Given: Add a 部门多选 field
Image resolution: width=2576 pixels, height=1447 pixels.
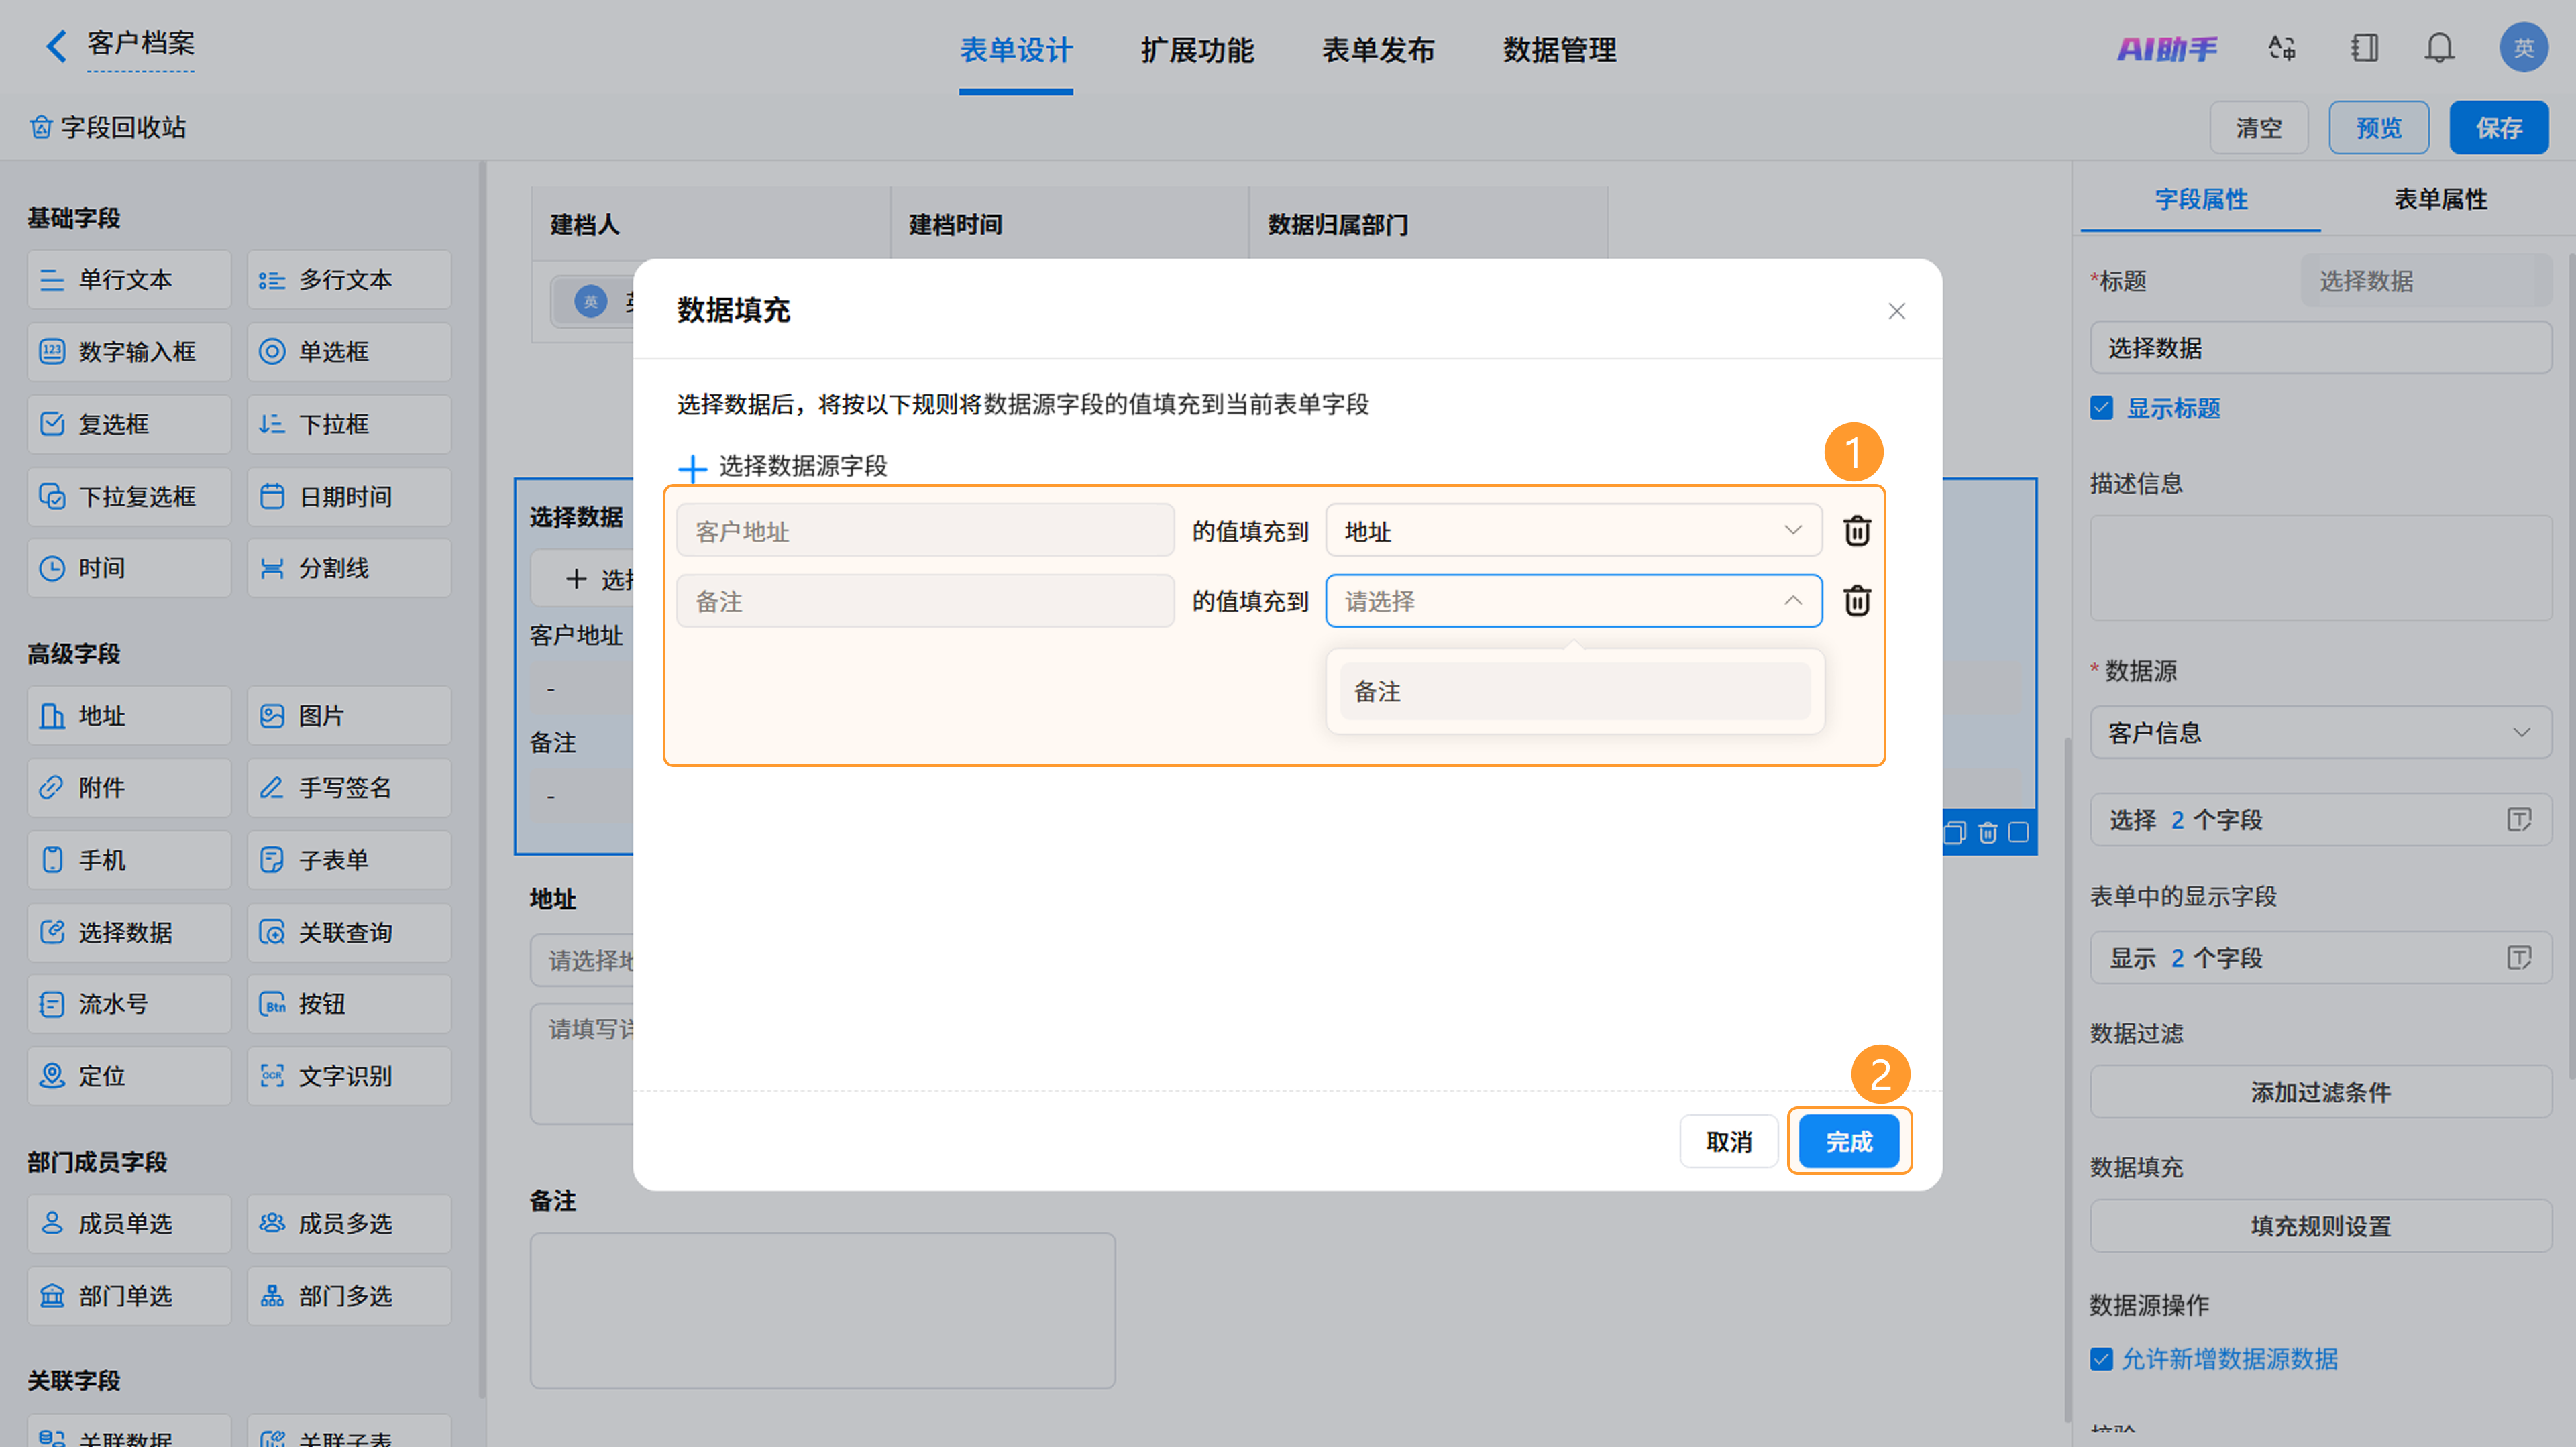Looking at the screenshot, I should [349, 1296].
